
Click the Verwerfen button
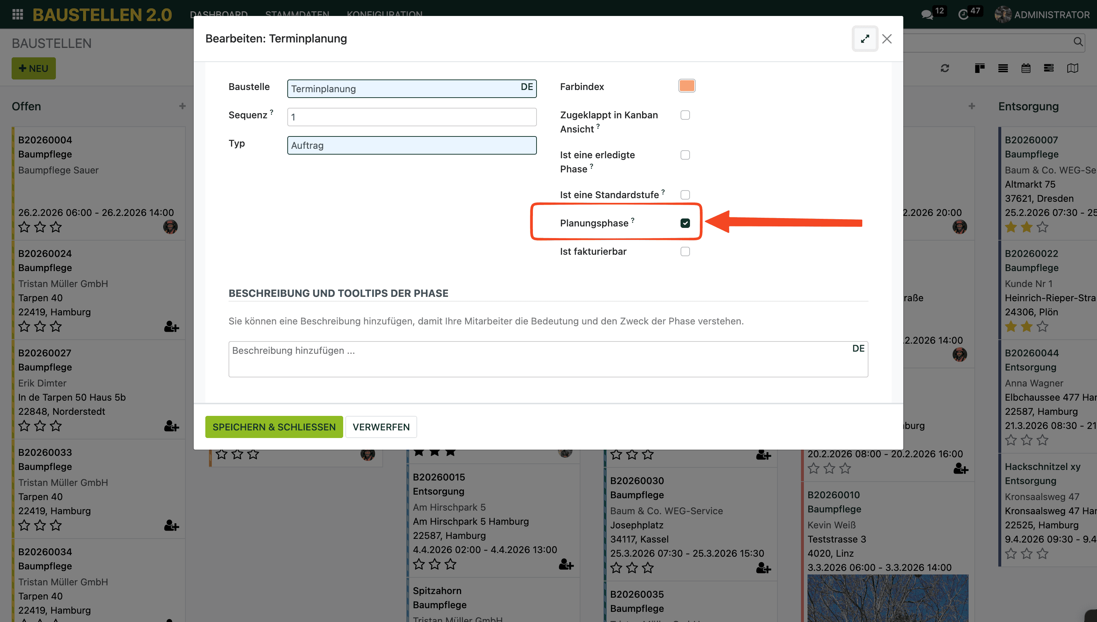coord(381,427)
